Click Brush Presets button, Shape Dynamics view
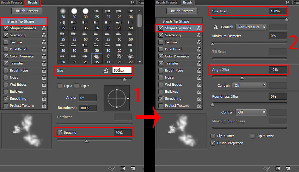Image resolution: width=299 pixels, height=172 pixels. pos(182,11)
